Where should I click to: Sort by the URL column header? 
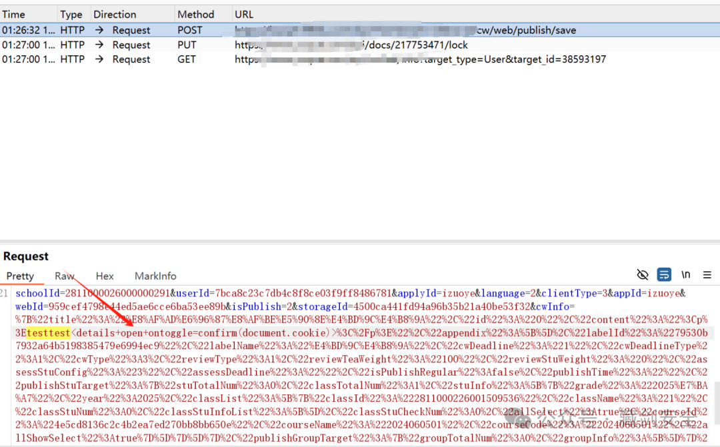coord(244,14)
